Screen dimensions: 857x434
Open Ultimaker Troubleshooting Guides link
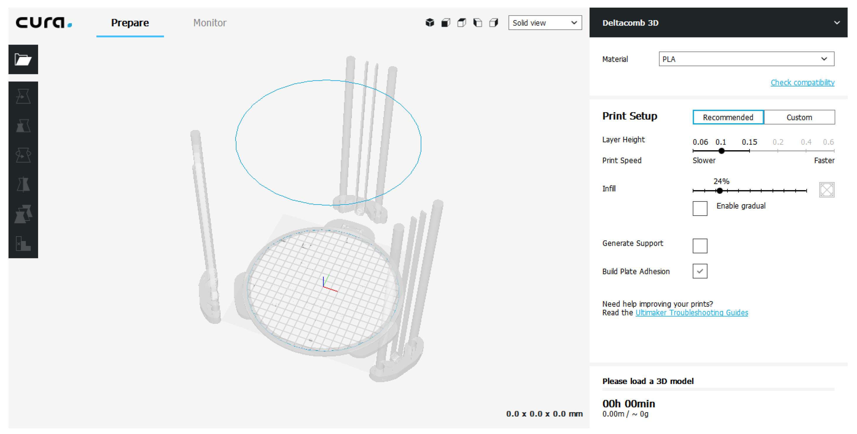point(691,312)
